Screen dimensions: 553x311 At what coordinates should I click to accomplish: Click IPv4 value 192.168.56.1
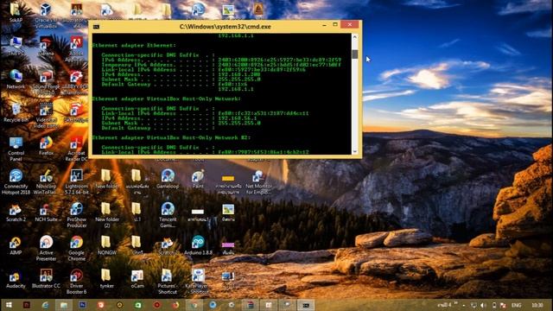pyautogui.click(x=238, y=118)
